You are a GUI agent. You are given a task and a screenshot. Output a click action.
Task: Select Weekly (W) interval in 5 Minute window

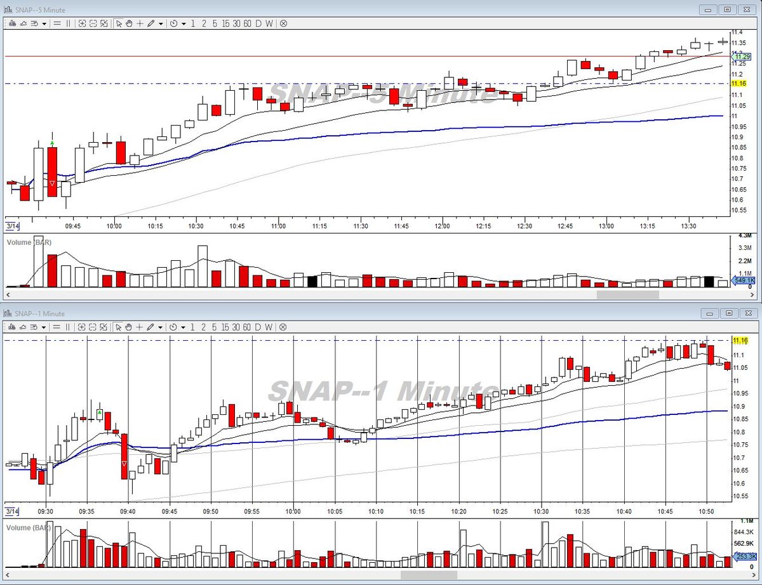tap(269, 23)
